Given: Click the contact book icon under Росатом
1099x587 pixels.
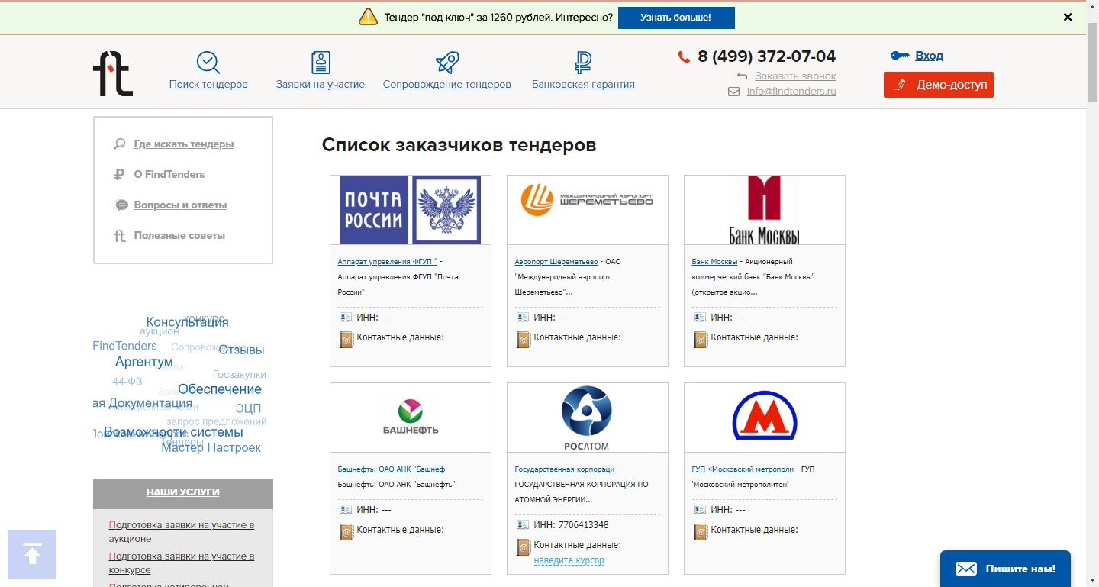Looking at the screenshot, I should (x=524, y=547).
